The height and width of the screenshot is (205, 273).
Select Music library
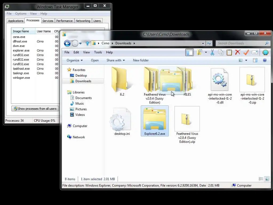pyautogui.click(x=79, y=104)
